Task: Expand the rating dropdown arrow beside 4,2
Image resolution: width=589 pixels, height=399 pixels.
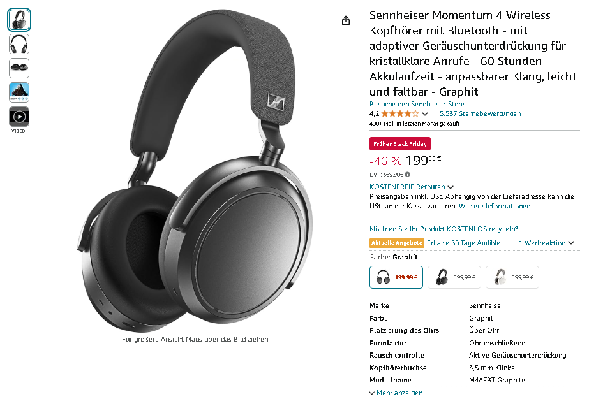Action: 425,113
